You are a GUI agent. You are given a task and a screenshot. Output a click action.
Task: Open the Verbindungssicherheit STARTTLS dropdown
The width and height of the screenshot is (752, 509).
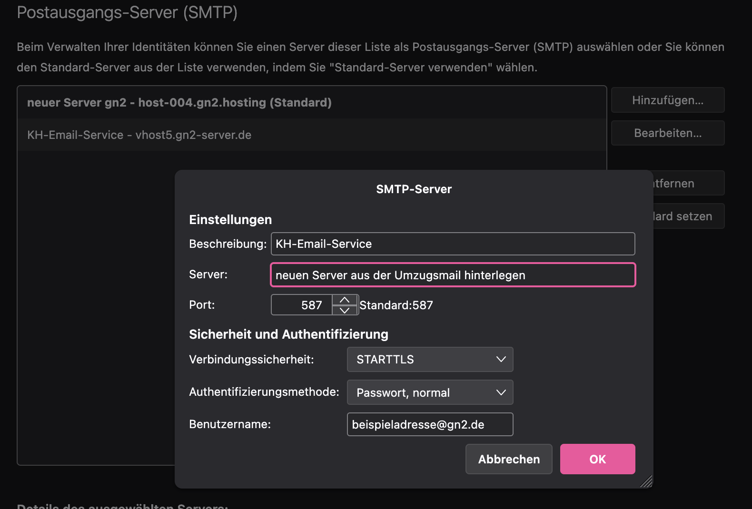click(x=430, y=359)
